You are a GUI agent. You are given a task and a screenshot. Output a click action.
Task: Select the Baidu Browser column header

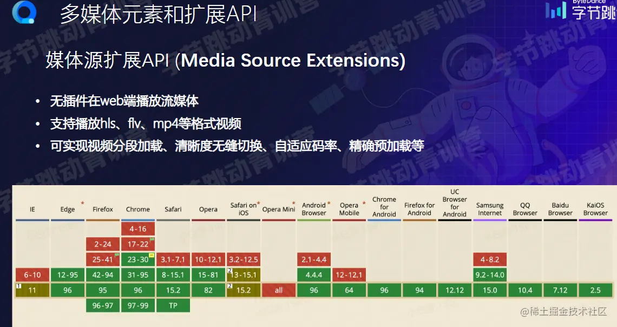click(560, 209)
